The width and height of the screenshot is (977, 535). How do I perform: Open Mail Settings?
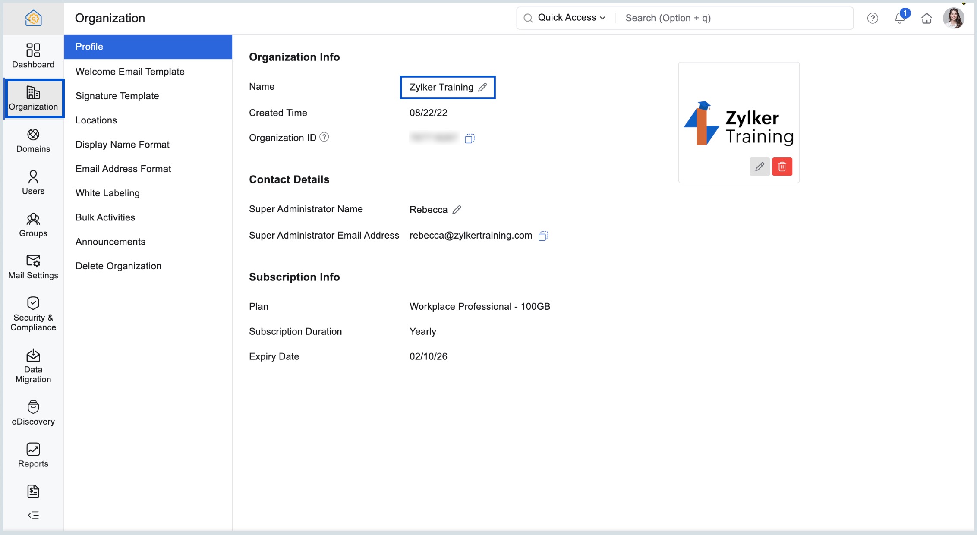coord(33,267)
